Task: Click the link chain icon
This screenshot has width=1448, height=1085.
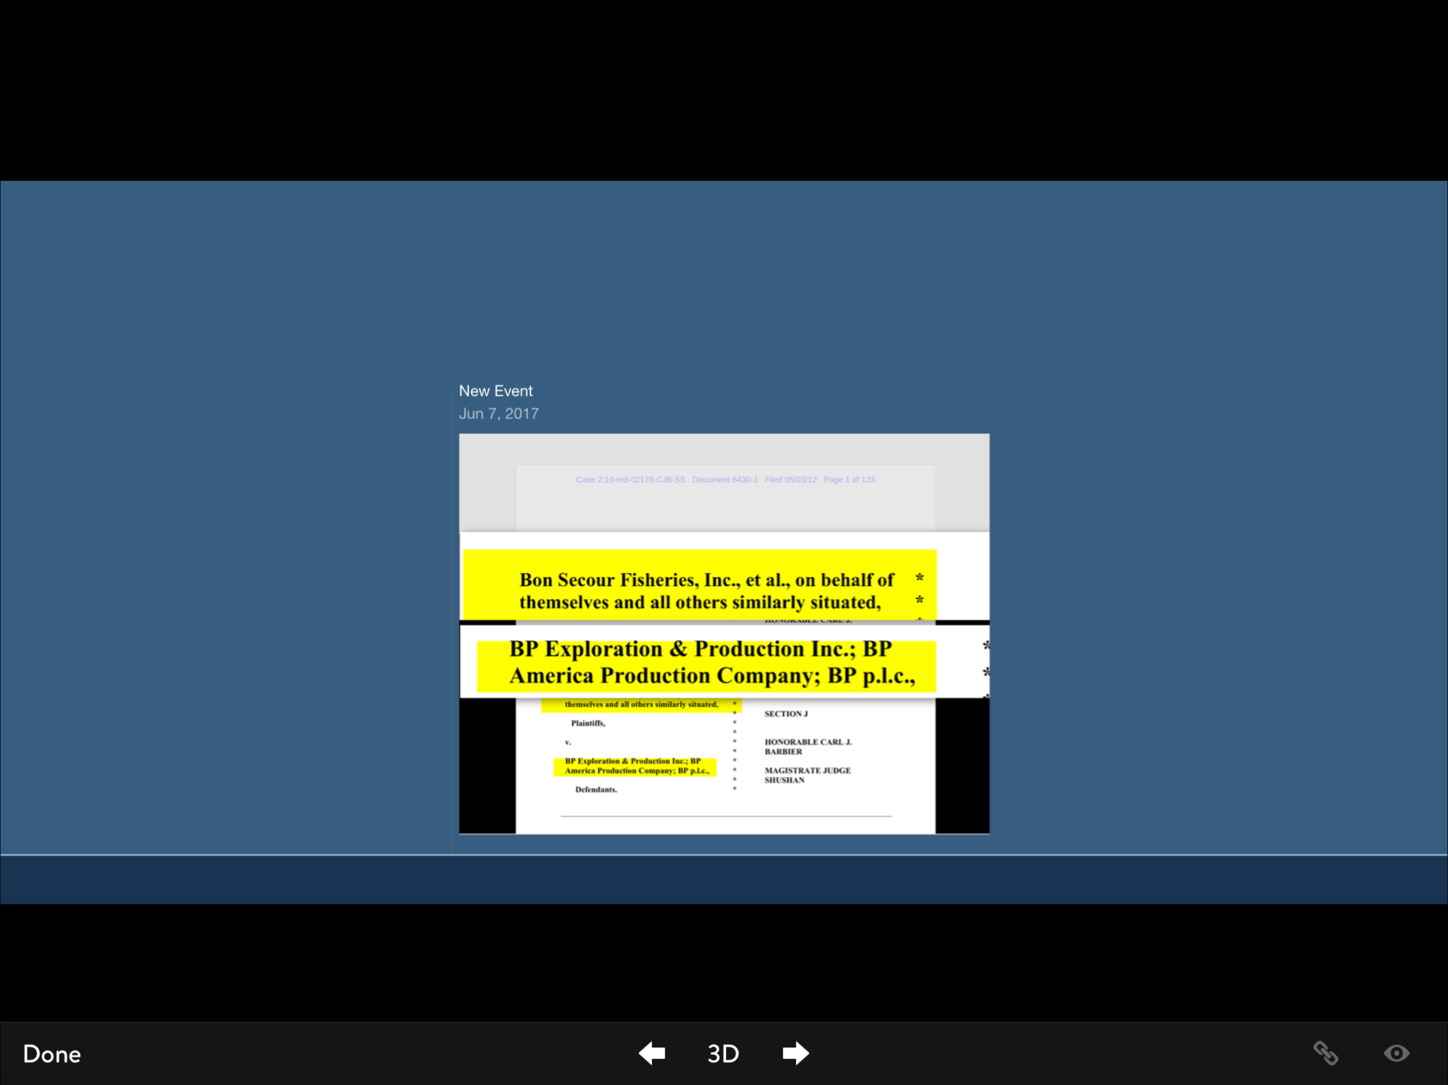Action: point(1326,1054)
